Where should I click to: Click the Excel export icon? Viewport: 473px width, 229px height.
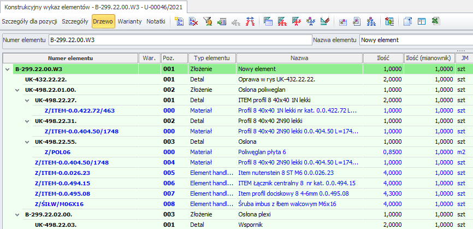click(x=435, y=21)
